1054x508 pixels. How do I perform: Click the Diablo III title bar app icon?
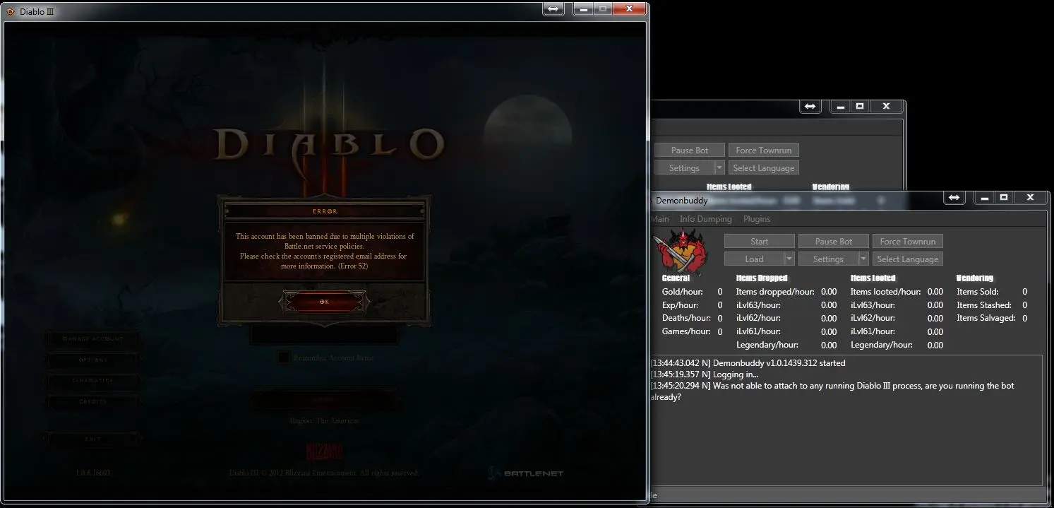pyautogui.click(x=10, y=11)
